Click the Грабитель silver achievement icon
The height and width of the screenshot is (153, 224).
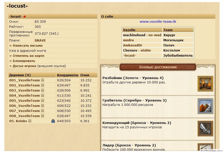pyautogui.click(x=205, y=106)
